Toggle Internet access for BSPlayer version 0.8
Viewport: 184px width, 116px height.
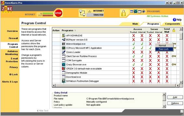(x=142, y=40)
